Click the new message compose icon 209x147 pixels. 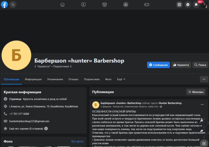(x=204, y=143)
